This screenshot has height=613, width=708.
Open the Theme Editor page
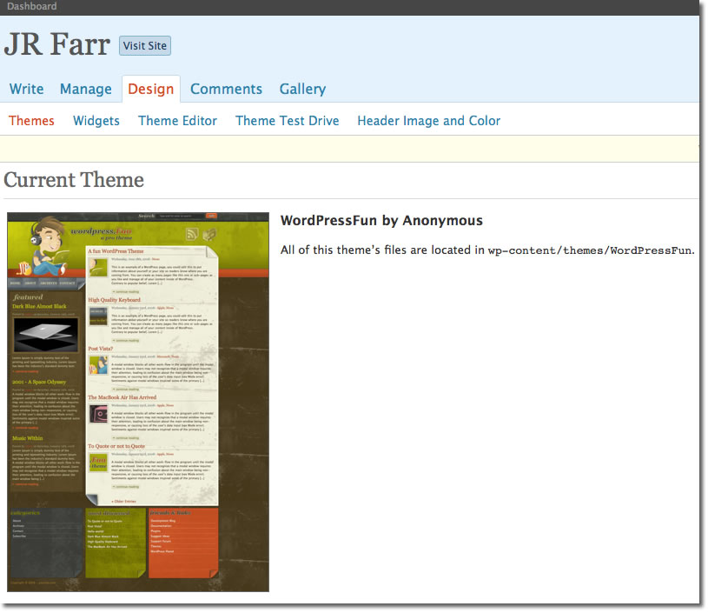pos(177,121)
